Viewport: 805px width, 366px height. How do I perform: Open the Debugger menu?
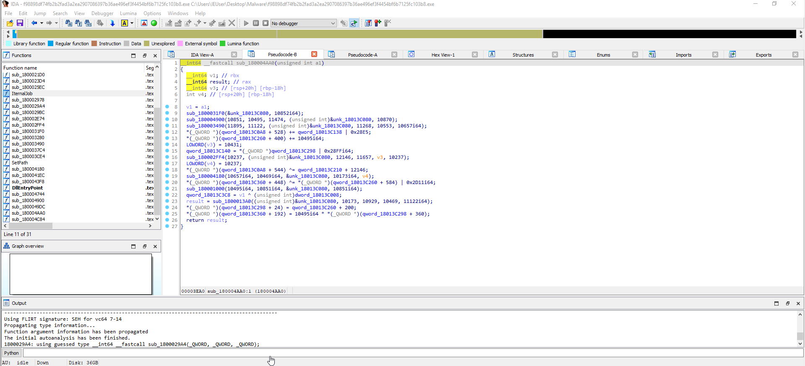[x=102, y=13]
